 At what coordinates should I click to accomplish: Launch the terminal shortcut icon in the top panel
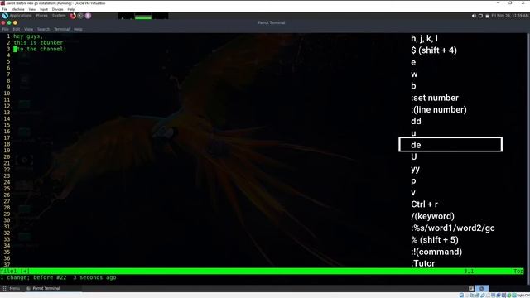(80, 16)
